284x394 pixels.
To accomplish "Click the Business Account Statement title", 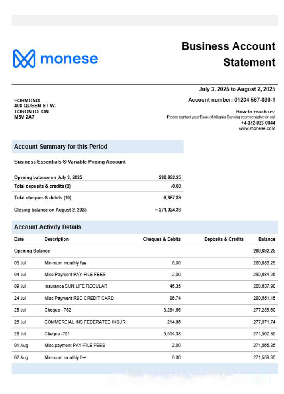I will [x=228, y=54].
